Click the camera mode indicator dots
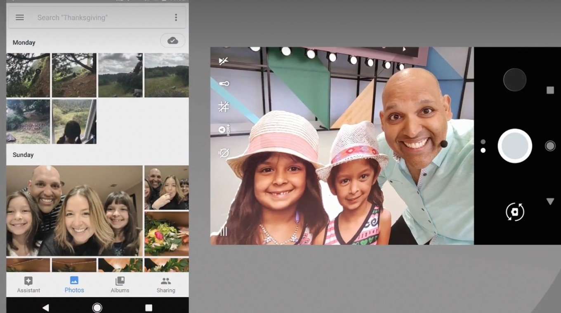 483,146
